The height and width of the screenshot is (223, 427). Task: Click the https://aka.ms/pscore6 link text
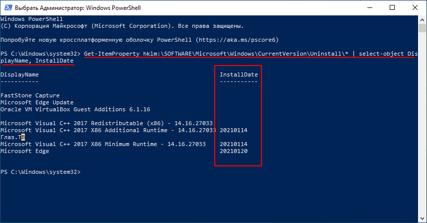[237, 40]
